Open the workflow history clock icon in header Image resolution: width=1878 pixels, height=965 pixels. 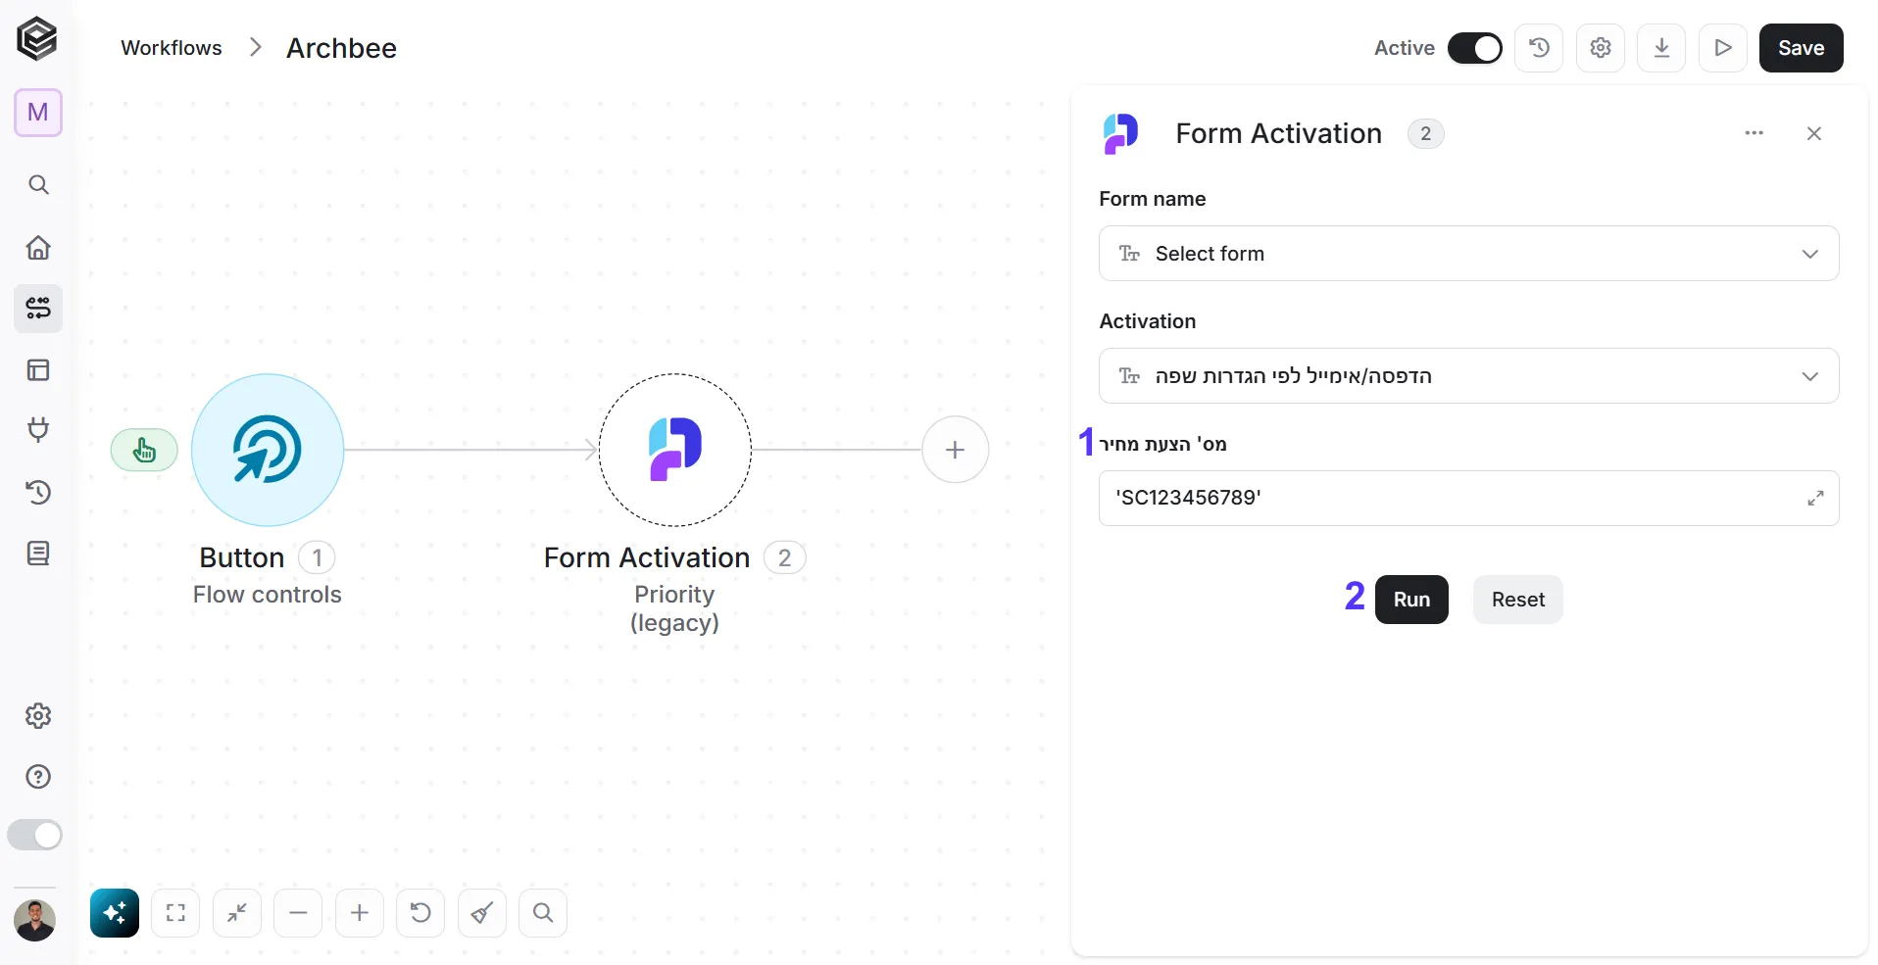pos(1539,48)
